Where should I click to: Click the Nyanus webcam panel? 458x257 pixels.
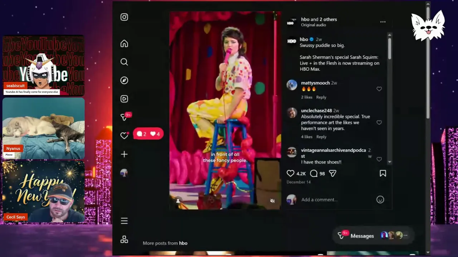tap(44, 128)
